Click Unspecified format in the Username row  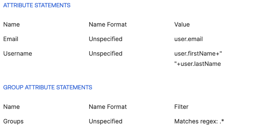pyautogui.click(x=106, y=54)
